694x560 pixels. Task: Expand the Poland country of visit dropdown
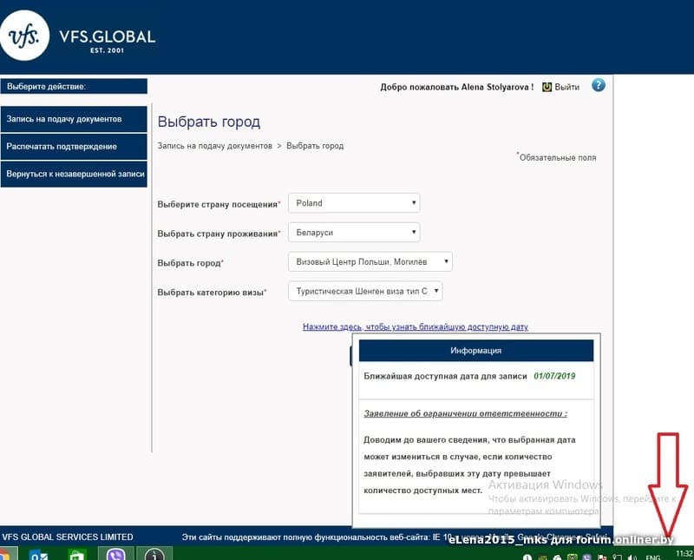pos(354,203)
